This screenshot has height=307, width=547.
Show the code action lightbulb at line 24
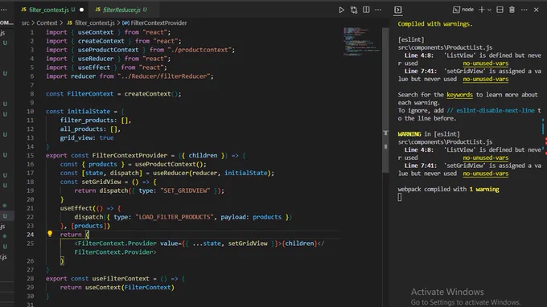coord(50,234)
